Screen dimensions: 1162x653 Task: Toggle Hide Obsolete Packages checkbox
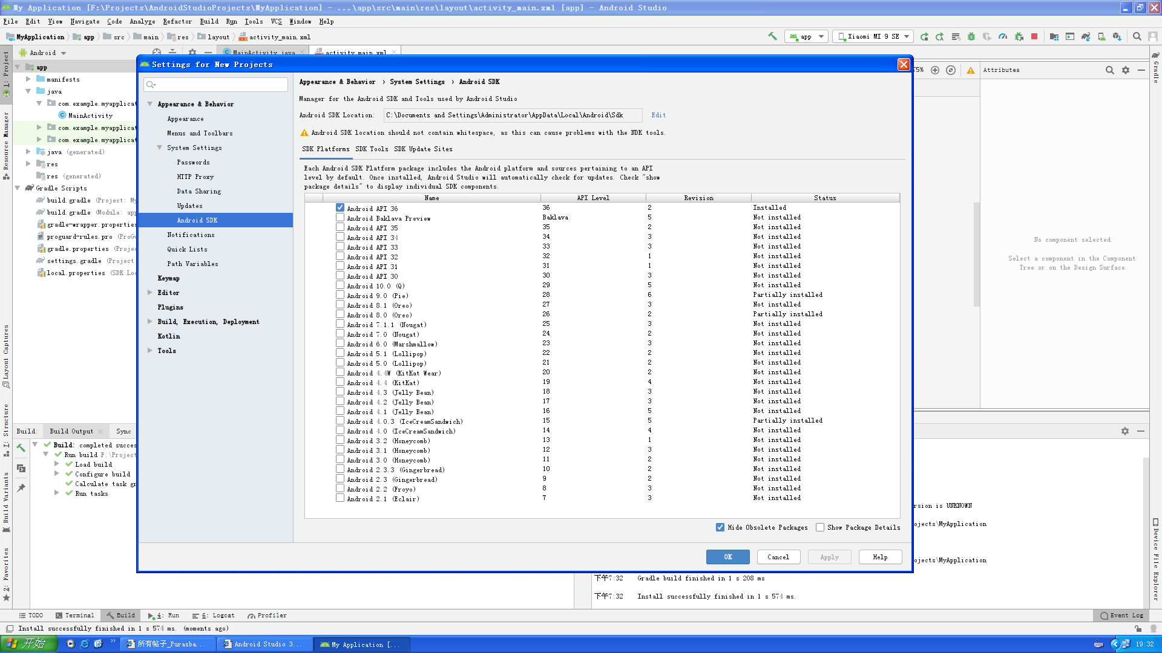[720, 527]
